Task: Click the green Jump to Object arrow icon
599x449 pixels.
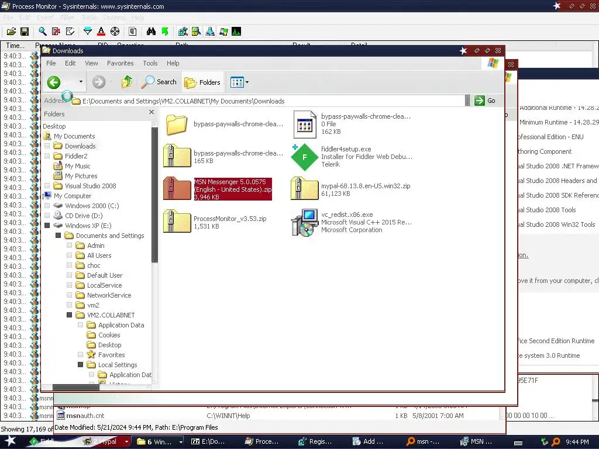Action: tap(165, 32)
